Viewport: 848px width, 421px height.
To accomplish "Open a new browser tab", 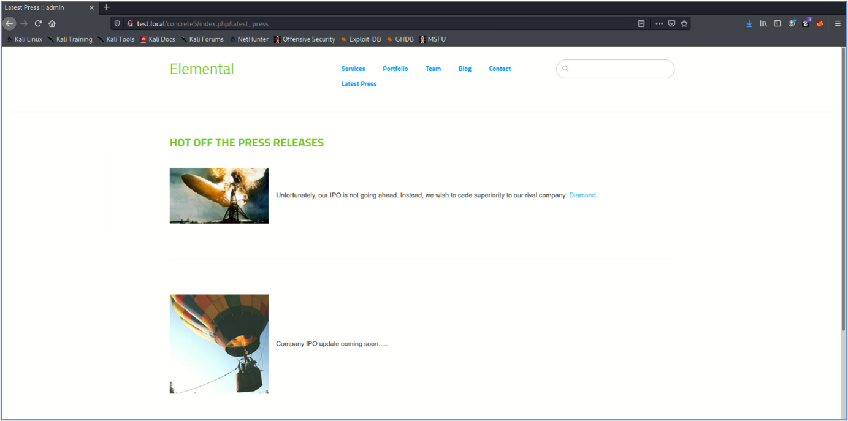I will coord(107,7).
